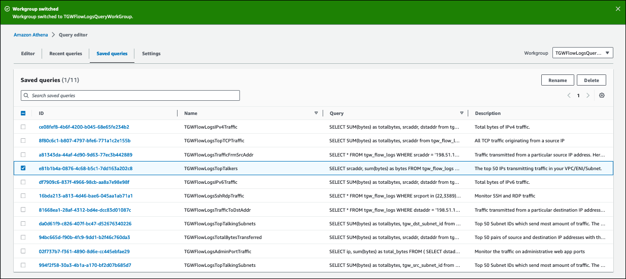The image size is (626, 279).
Task: Check the TGWFlowLogsAdminPortTraffic row checkbox
Action: pos(23,251)
